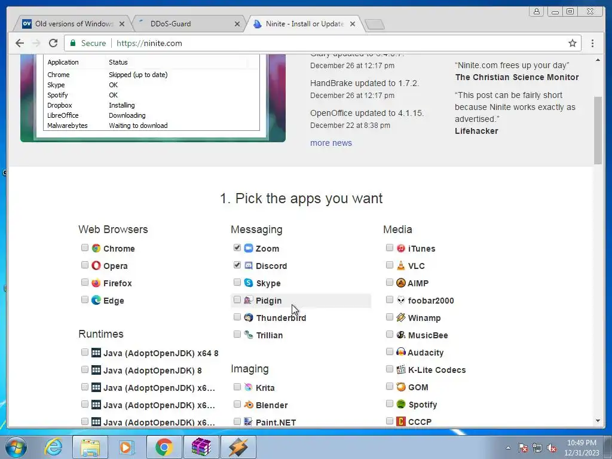Click the GOM player icon

click(x=401, y=387)
